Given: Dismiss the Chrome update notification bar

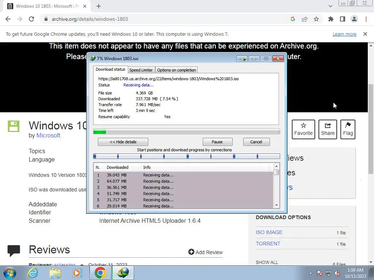Looking at the screenshot, I should coord(365,34).
